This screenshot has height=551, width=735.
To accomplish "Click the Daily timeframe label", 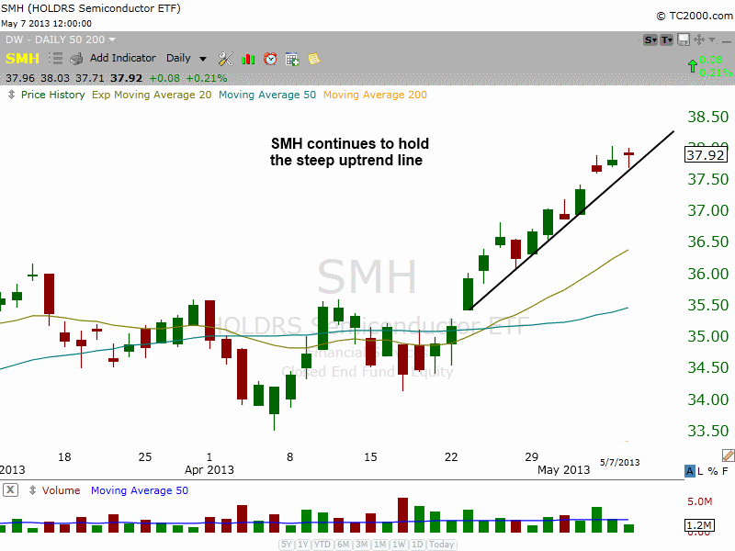I will pyautogui.click(x=178, y=58).
